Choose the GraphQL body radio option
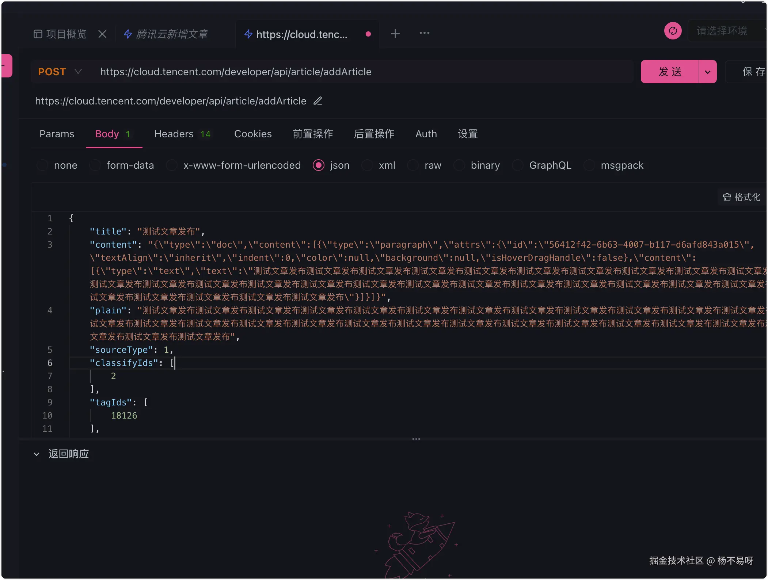 (x=517, y=165)
